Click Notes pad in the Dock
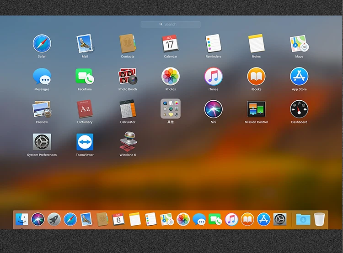343x253 pixels. [134, 219]
